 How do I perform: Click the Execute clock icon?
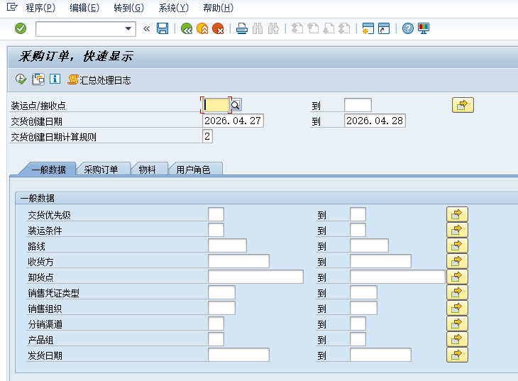pyautogui.click(x=21, y=79)
